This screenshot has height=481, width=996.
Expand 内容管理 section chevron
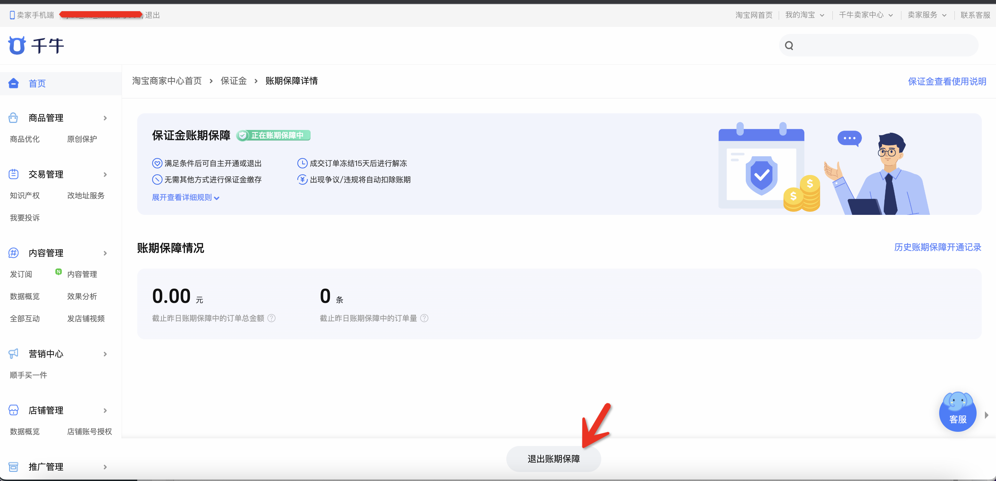point(105,253)
